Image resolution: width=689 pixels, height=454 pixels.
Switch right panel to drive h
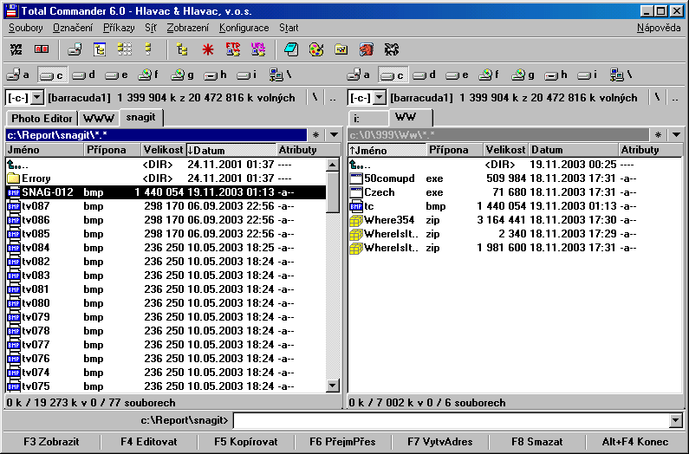(x=556, y=75)
